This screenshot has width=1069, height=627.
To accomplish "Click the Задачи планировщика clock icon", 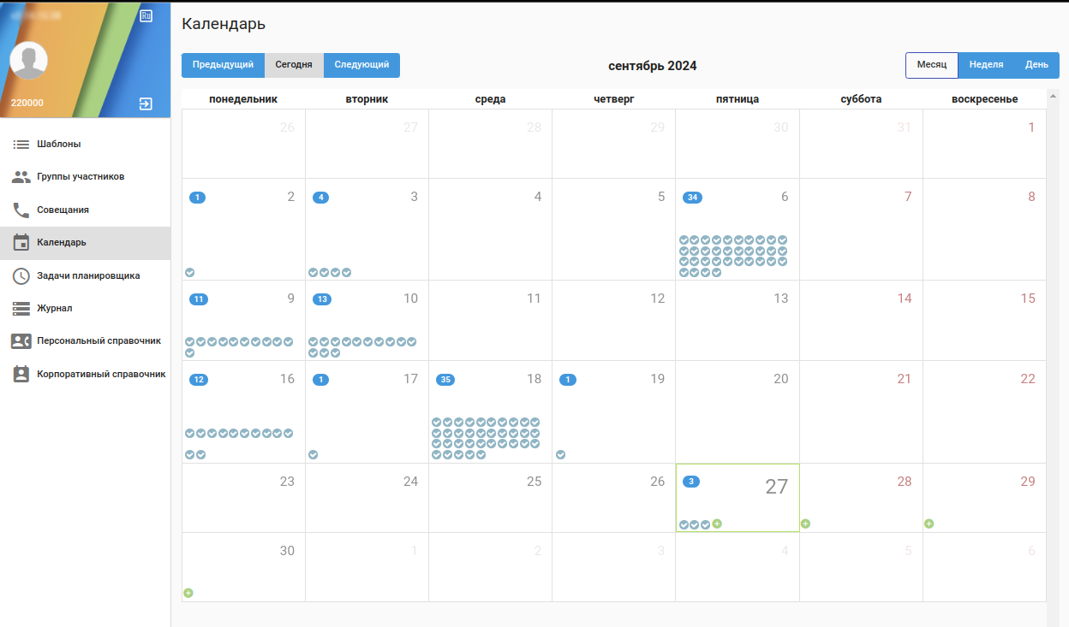I will (x=21, y=275).
